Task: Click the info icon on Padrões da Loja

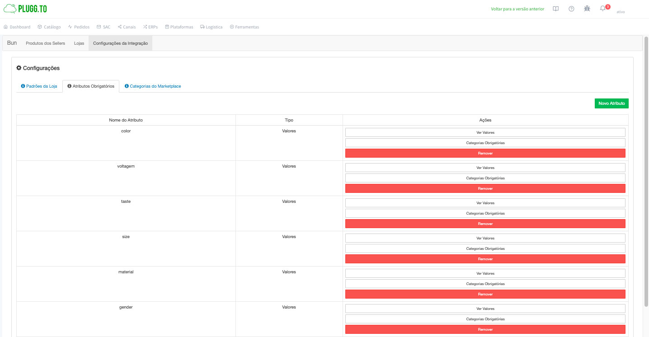Action: 23,86
